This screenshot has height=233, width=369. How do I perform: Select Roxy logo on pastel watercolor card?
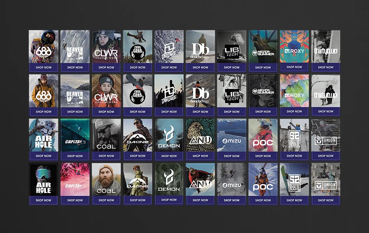pyautogui.click(x=294, y=95)
